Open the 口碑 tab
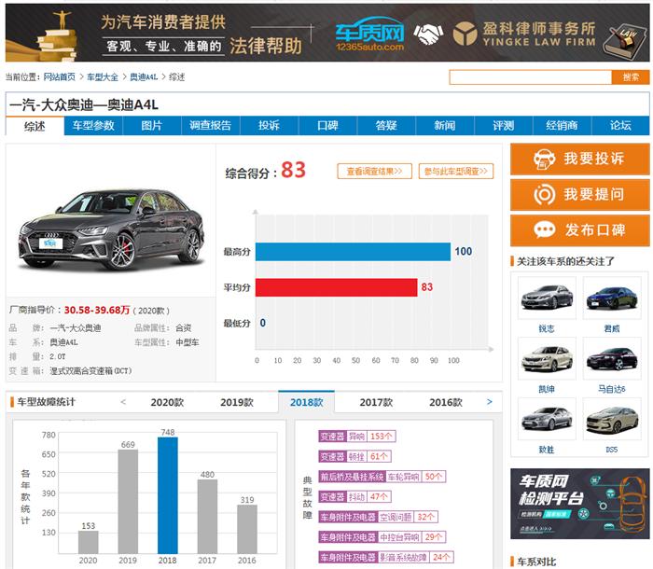The width and height of the screenshot is (653, 569). click(327, 126)
